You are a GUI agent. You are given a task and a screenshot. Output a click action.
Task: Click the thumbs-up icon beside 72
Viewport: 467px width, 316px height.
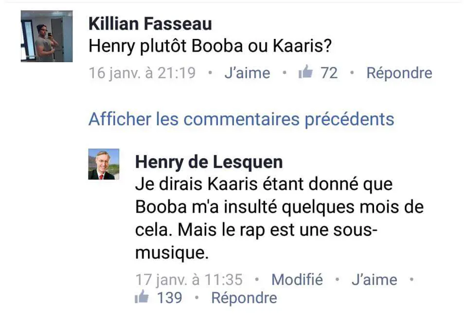[x=305, y=73]
